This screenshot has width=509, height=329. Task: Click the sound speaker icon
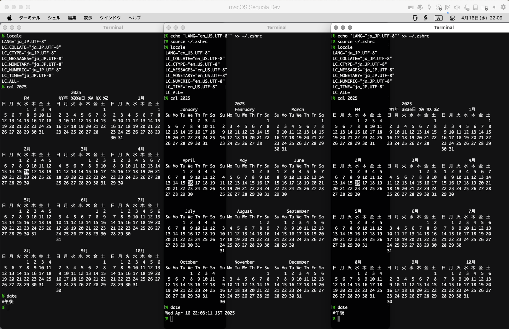coord(457,7)
